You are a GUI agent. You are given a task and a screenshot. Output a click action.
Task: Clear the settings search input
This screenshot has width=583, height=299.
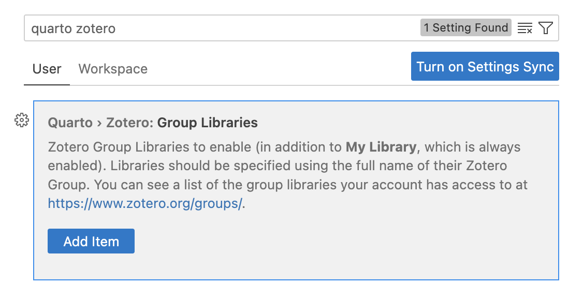(x=525, y=28)
